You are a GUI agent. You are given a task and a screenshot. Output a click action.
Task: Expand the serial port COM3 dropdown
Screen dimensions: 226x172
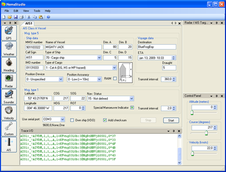click(63, 119)
